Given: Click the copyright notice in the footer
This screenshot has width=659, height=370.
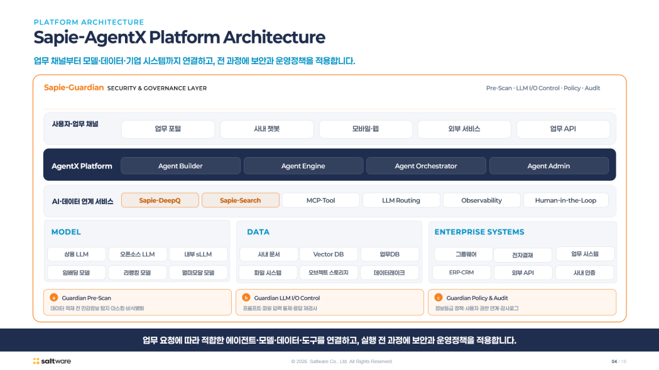Looking at the screenshot, I should tap(342, 362).
